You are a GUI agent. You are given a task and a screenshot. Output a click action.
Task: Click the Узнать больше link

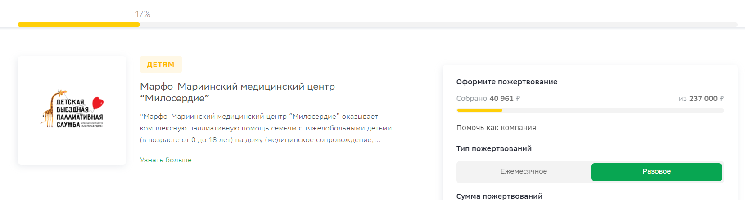pos(166,160)
